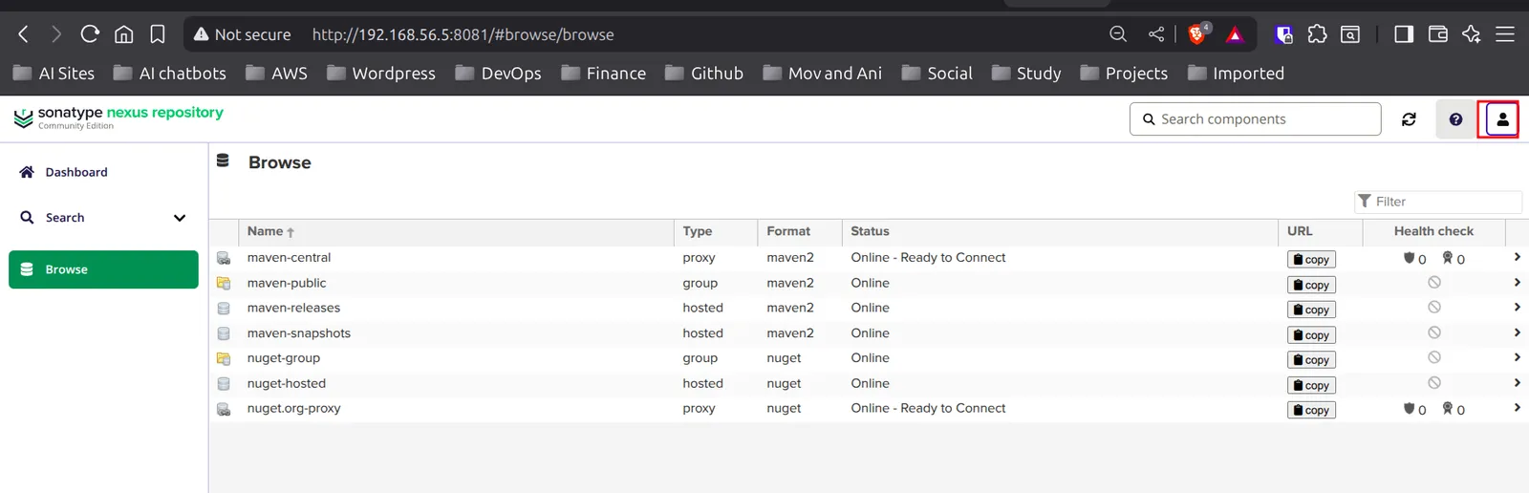The width and height of the screenshot is (1529, 493).
Task: Click the shield security count for maven-central
Action: point(1414,258)
